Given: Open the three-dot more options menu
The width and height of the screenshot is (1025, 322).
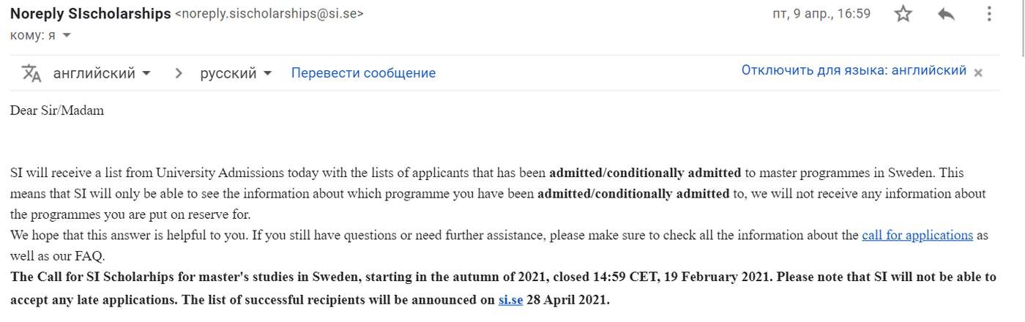Looking at the screenshot, I should pyautogui.click(x=988, y=14).
